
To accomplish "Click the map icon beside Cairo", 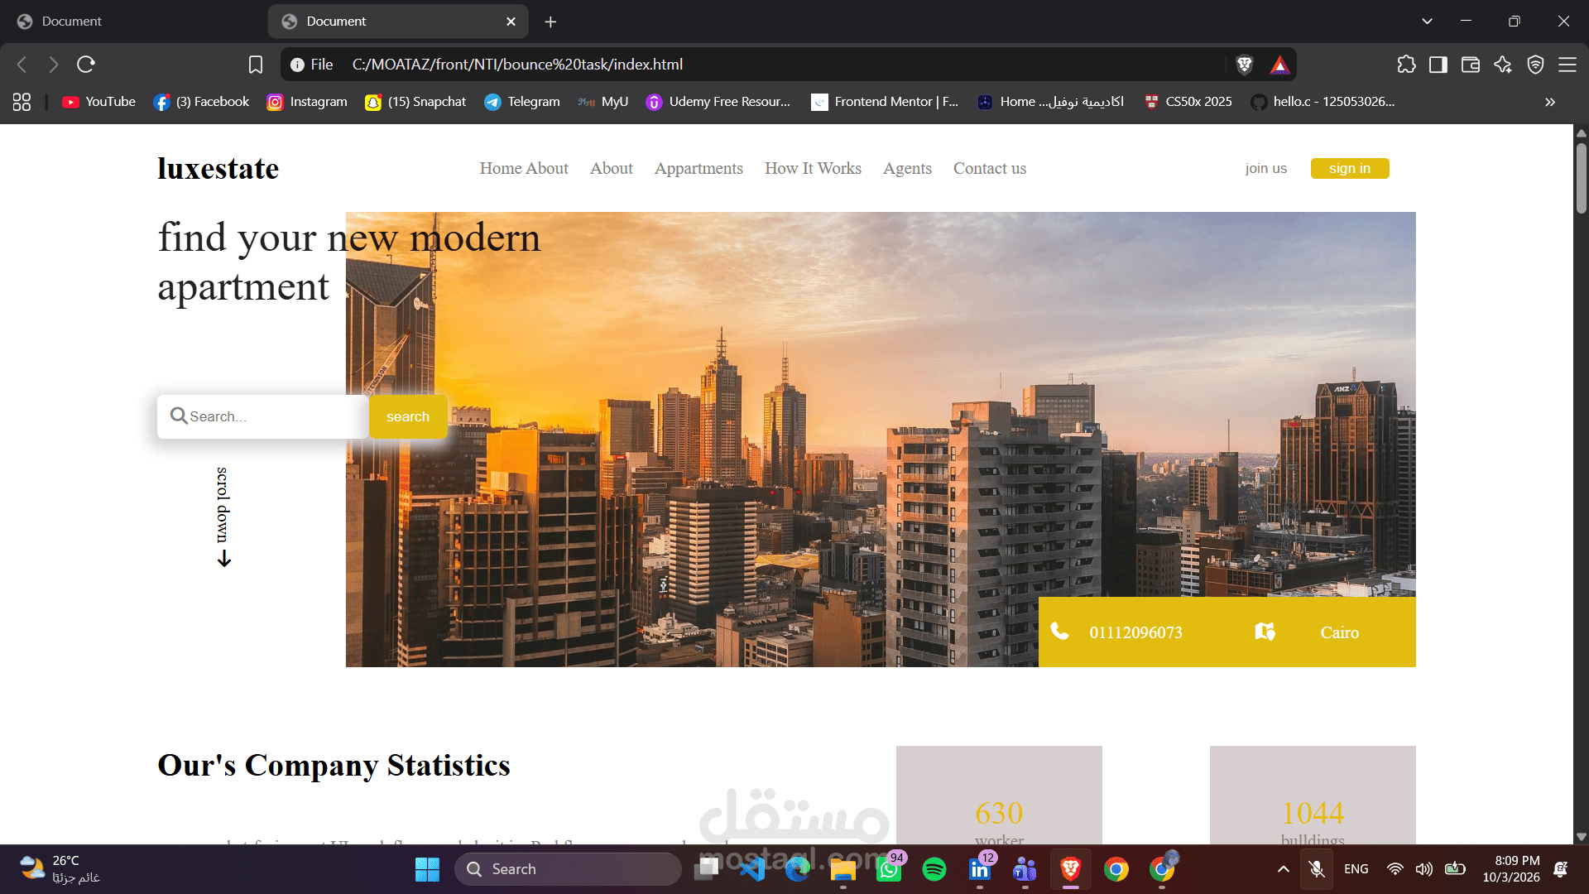I will coord(1265,632).
